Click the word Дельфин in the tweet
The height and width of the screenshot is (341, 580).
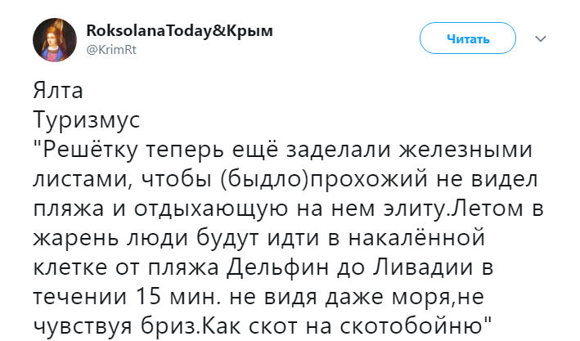(277, 267)
